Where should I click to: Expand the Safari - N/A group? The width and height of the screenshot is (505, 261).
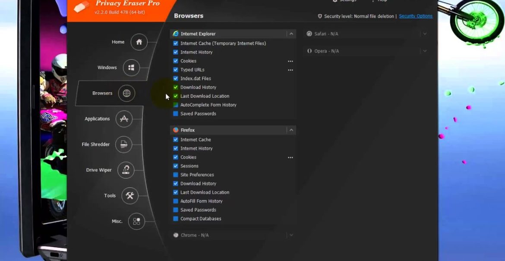tap(425, 34)
